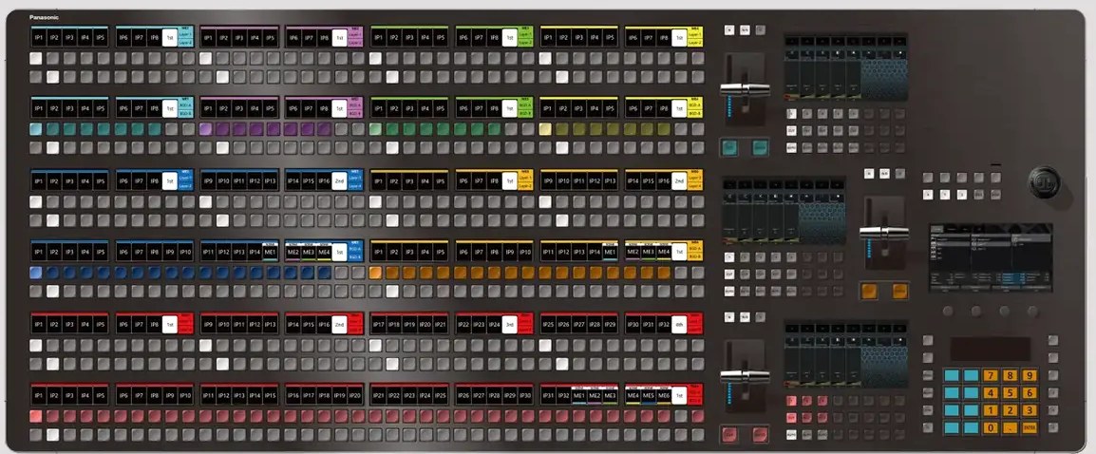This screenshot has width=1096, height=454.
Task: Select the brightly lit cyan crosspoint button
Action: [36, 129]
